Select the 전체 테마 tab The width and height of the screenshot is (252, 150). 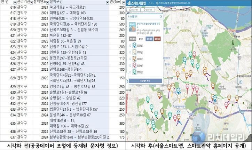point(133,39)
